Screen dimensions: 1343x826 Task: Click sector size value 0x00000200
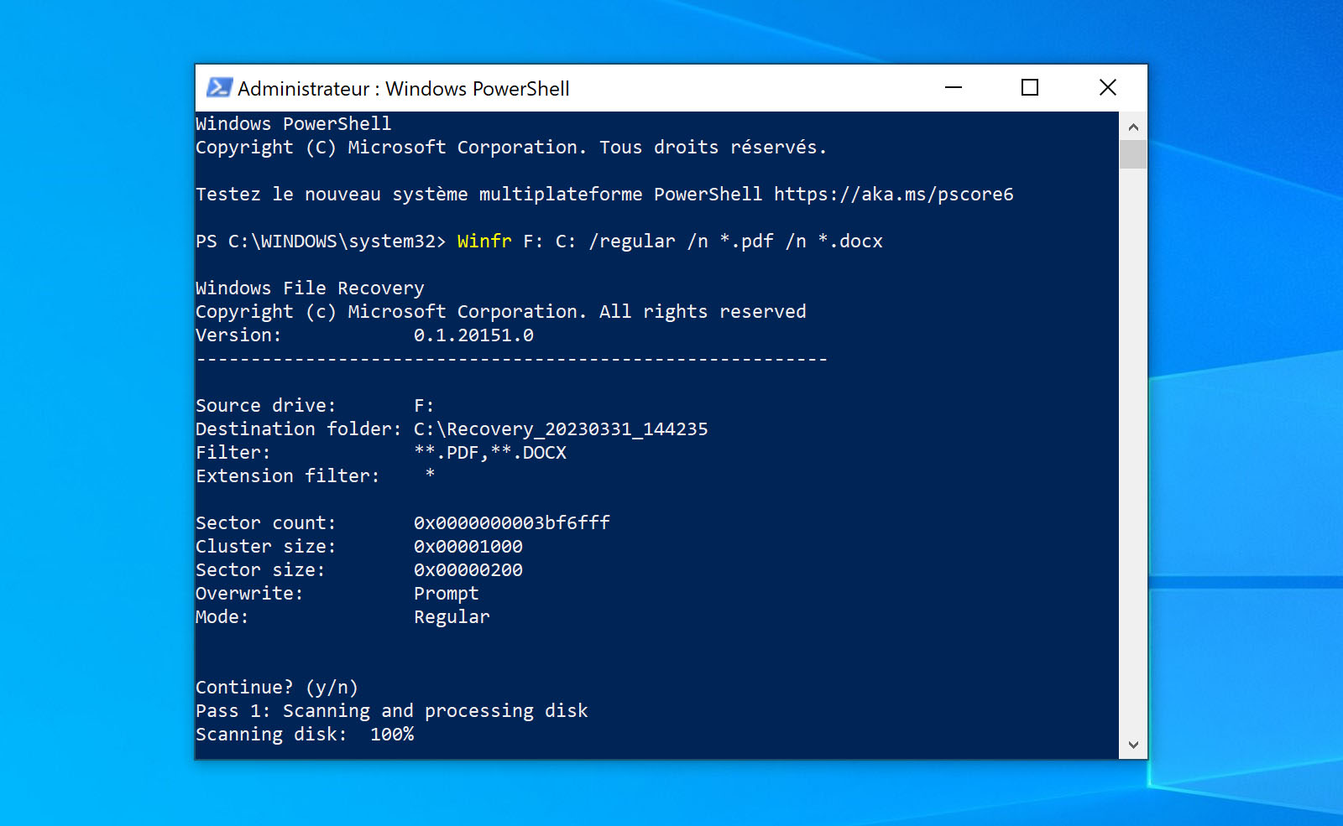click(x=468, y=570)
